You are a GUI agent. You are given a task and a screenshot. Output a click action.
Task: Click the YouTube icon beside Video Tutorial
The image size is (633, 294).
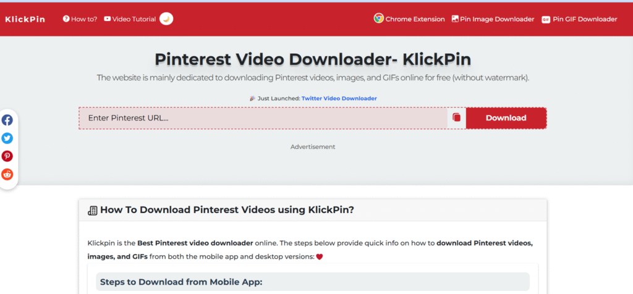(x=108, y=19)
